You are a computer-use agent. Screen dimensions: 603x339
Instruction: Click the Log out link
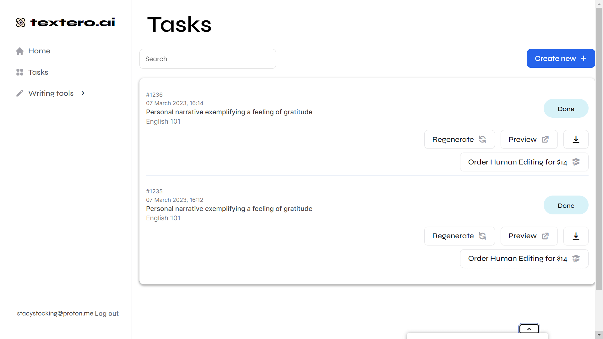pyautogui.click(x=107, y=314)
